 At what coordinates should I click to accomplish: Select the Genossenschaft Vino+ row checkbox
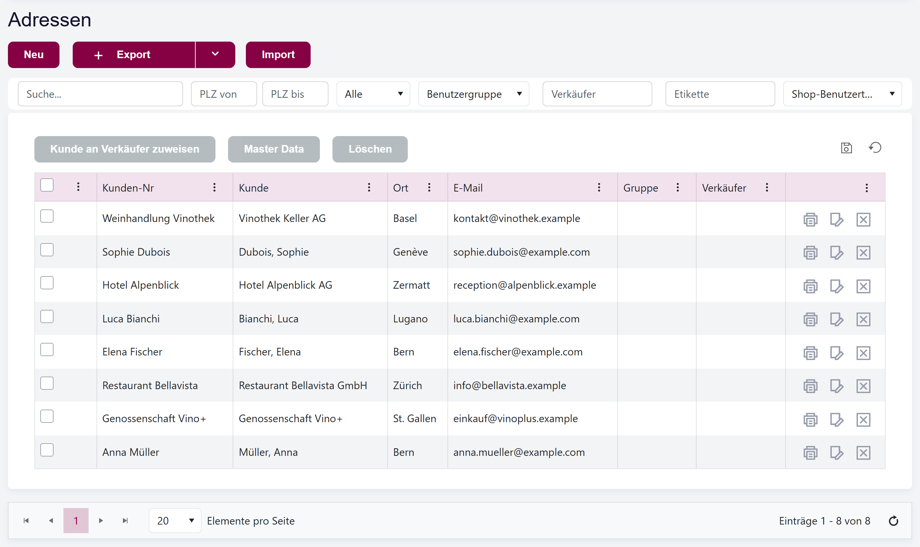47,417
